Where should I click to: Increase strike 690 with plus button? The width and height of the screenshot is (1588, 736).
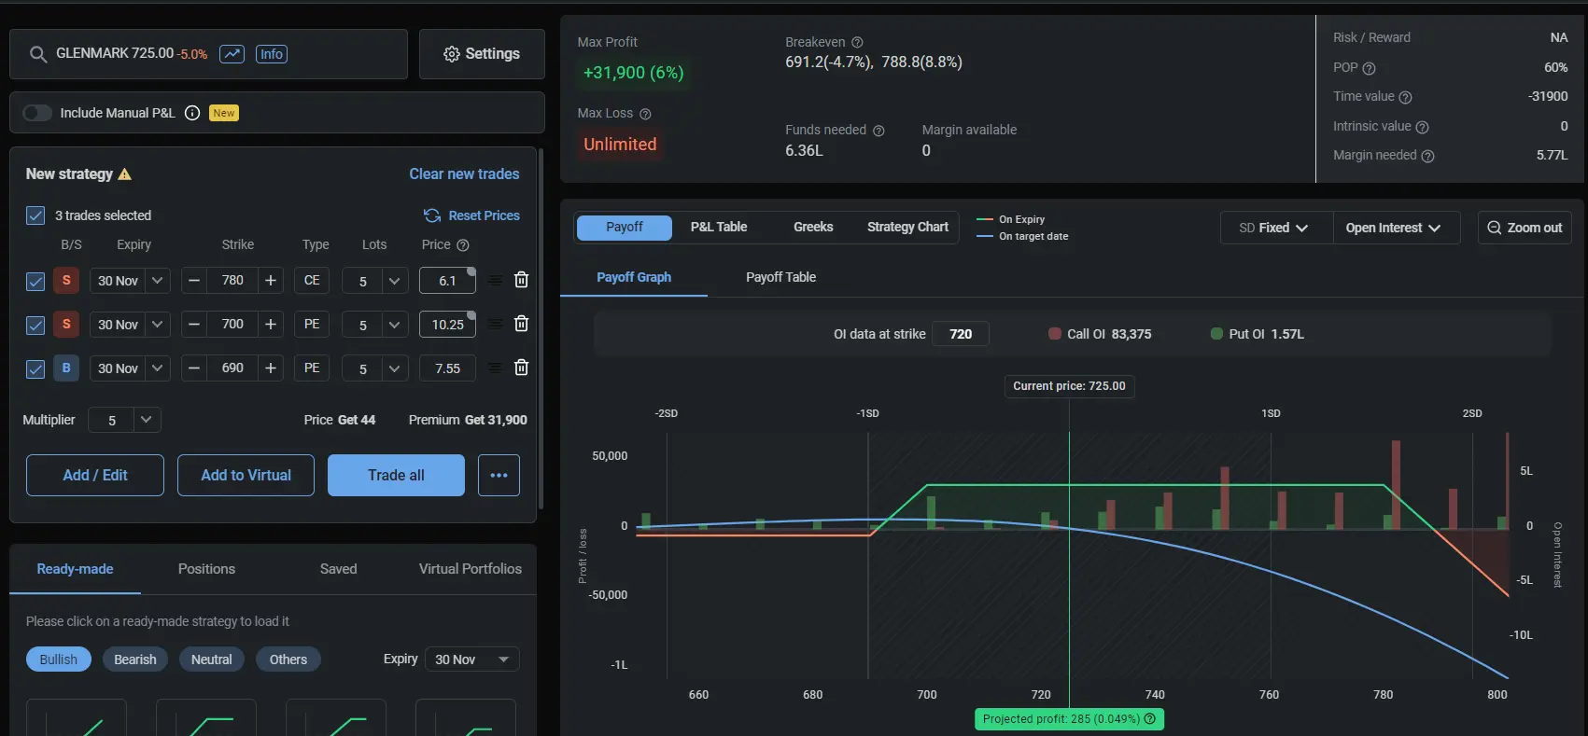coord(271,368)
